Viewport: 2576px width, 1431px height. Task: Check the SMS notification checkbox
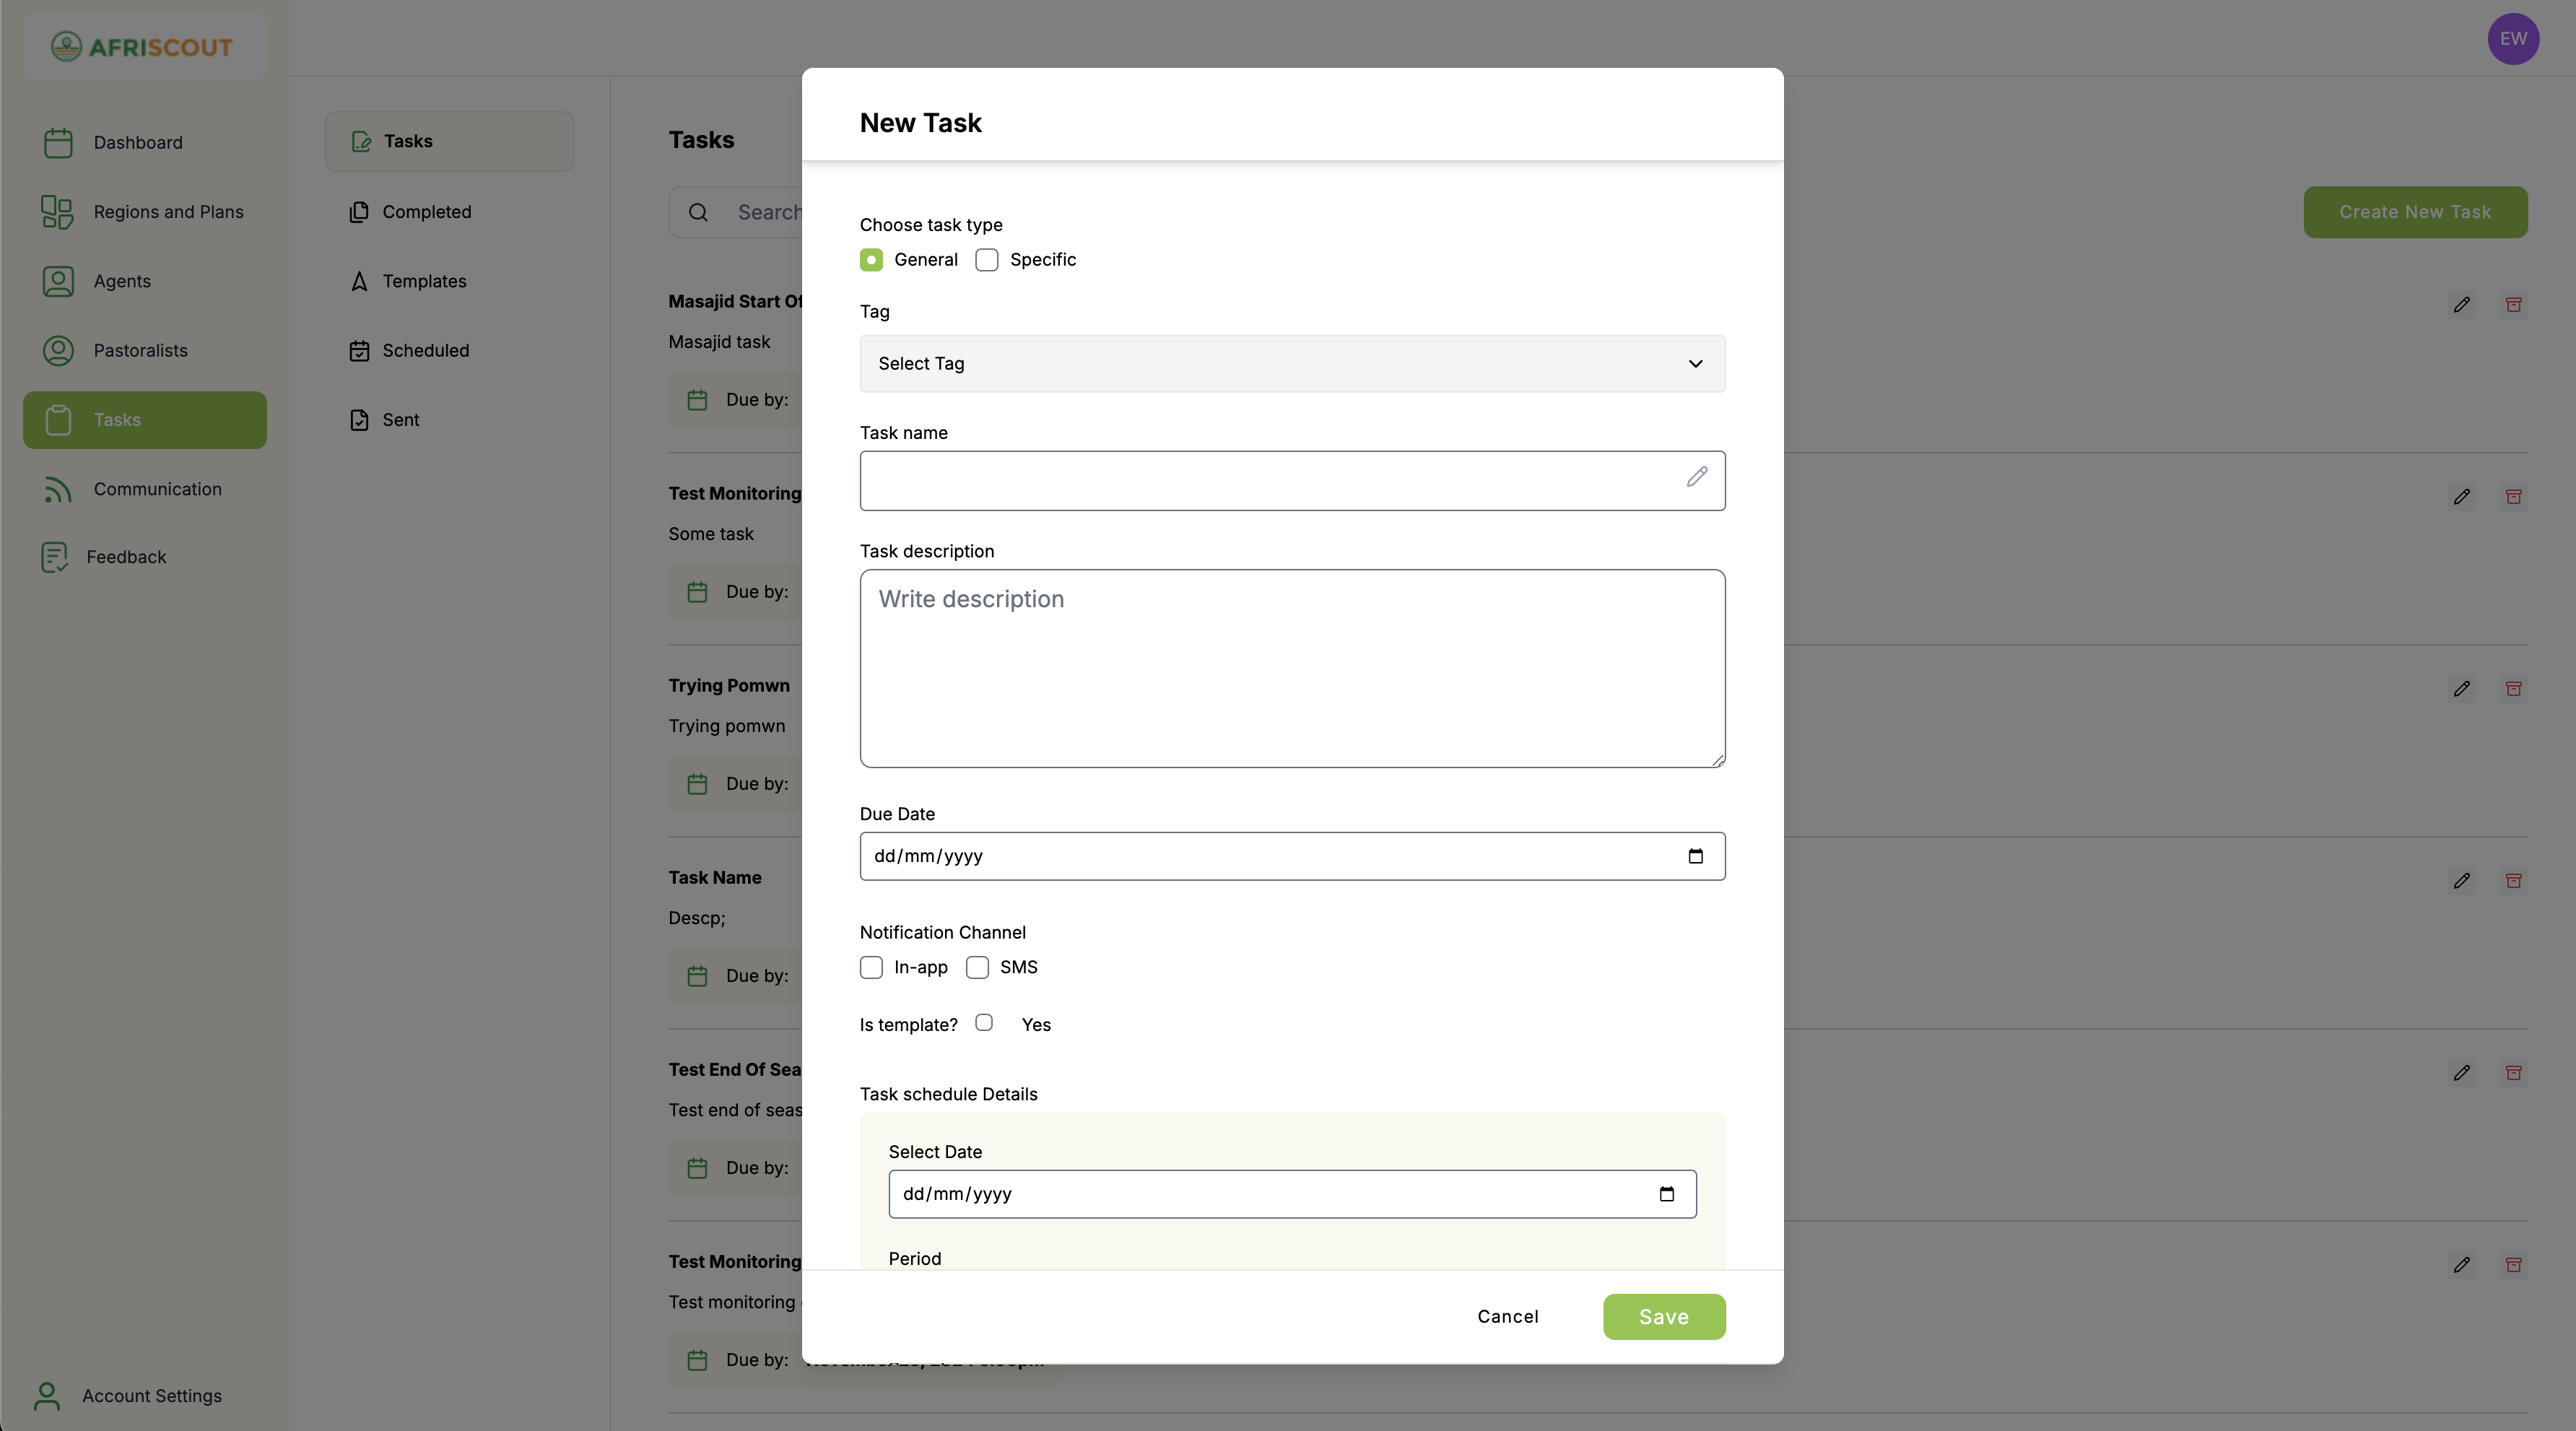tap(977, 967)
